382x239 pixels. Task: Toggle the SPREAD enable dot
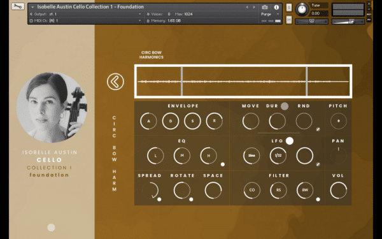[x=159, y=199]
